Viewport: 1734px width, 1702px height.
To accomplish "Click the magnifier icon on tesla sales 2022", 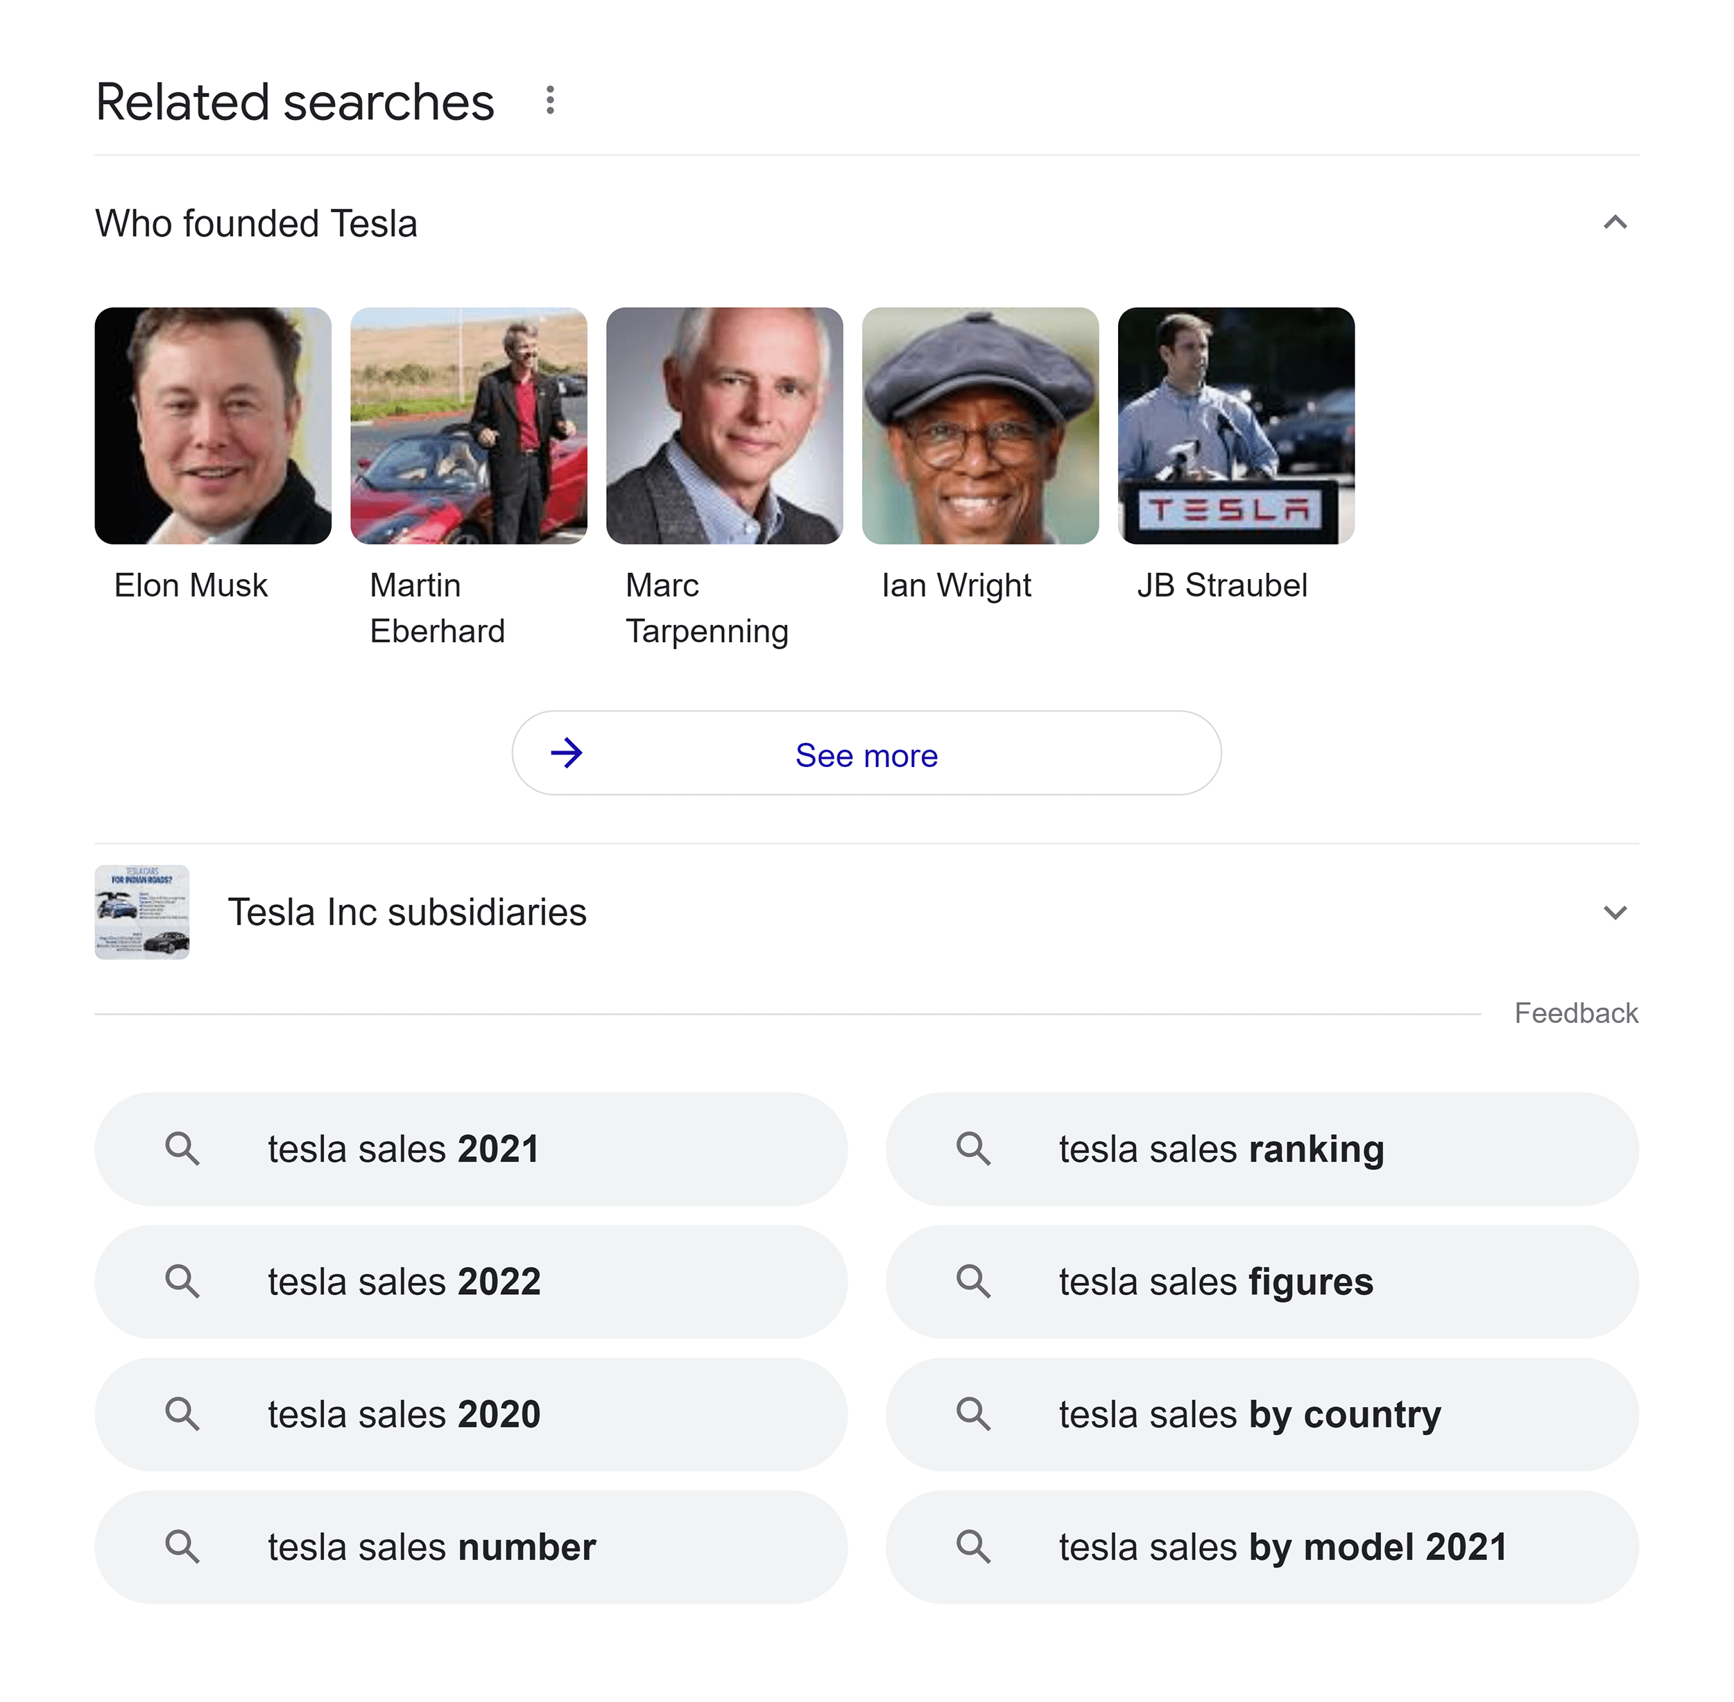I will [184, 1281].
